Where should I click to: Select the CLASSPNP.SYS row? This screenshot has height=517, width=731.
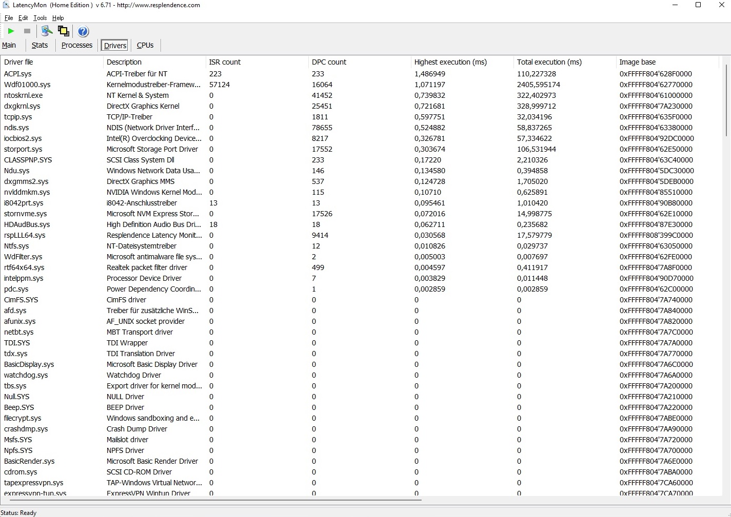[361, 160]
